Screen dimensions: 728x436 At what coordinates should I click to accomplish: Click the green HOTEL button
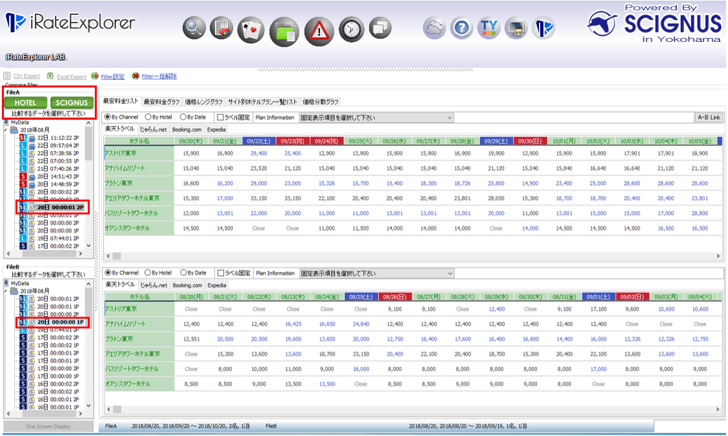[25, 103]
